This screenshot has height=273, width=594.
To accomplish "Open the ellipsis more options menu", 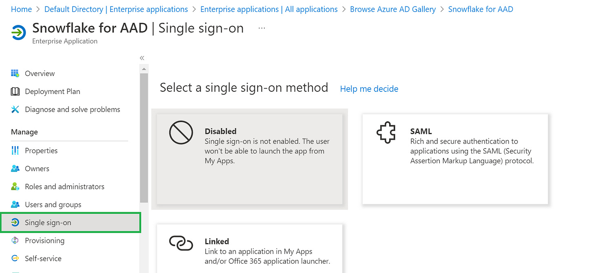I will 262,28.
